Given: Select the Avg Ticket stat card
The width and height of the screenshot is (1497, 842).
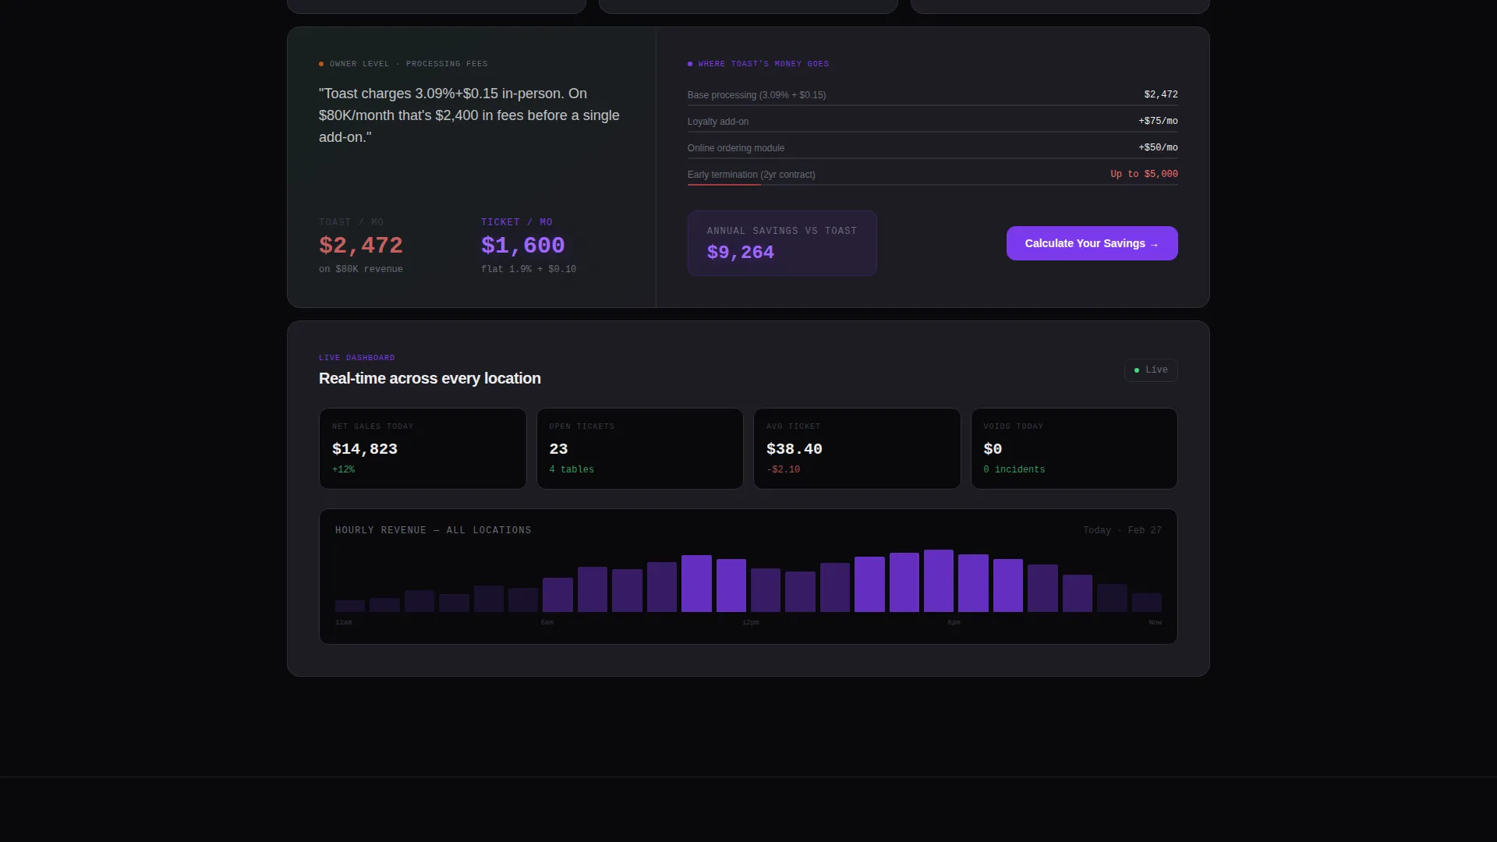Looking at the screenshot, I should pyautogui.click(x=857, y=448).
